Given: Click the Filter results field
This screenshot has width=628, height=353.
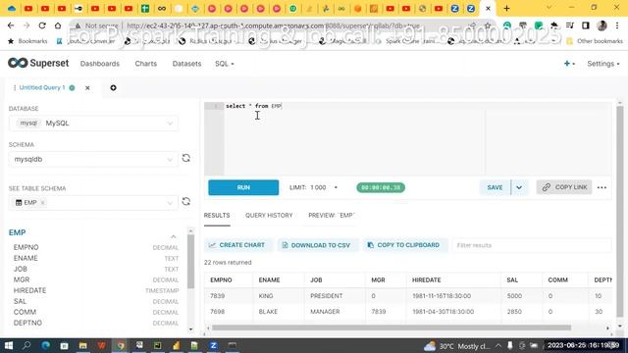Looking at the screenshot, I should 532,245.
